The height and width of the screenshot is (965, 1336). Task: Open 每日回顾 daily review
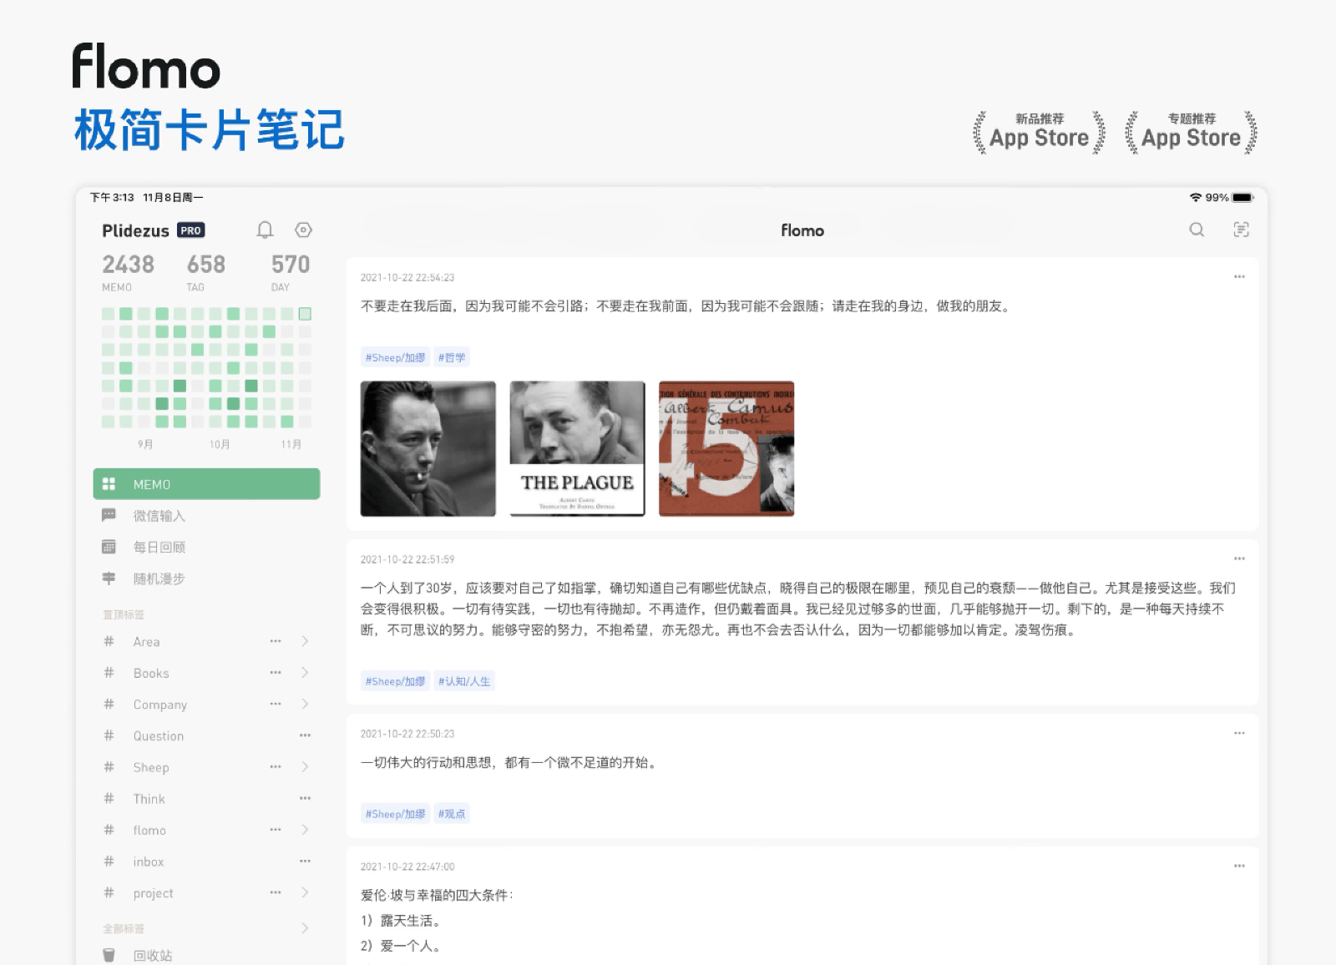(x=159, y=548)
